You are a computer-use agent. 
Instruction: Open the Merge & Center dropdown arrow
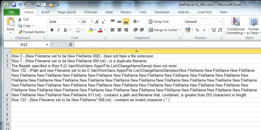pyautogui.click(x=180, y=30)
